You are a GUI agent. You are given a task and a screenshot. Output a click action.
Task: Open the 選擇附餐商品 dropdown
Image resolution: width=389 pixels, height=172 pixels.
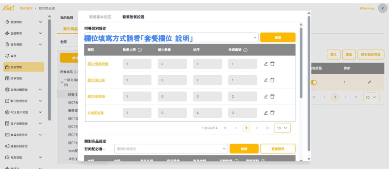(x=171, y=149)
